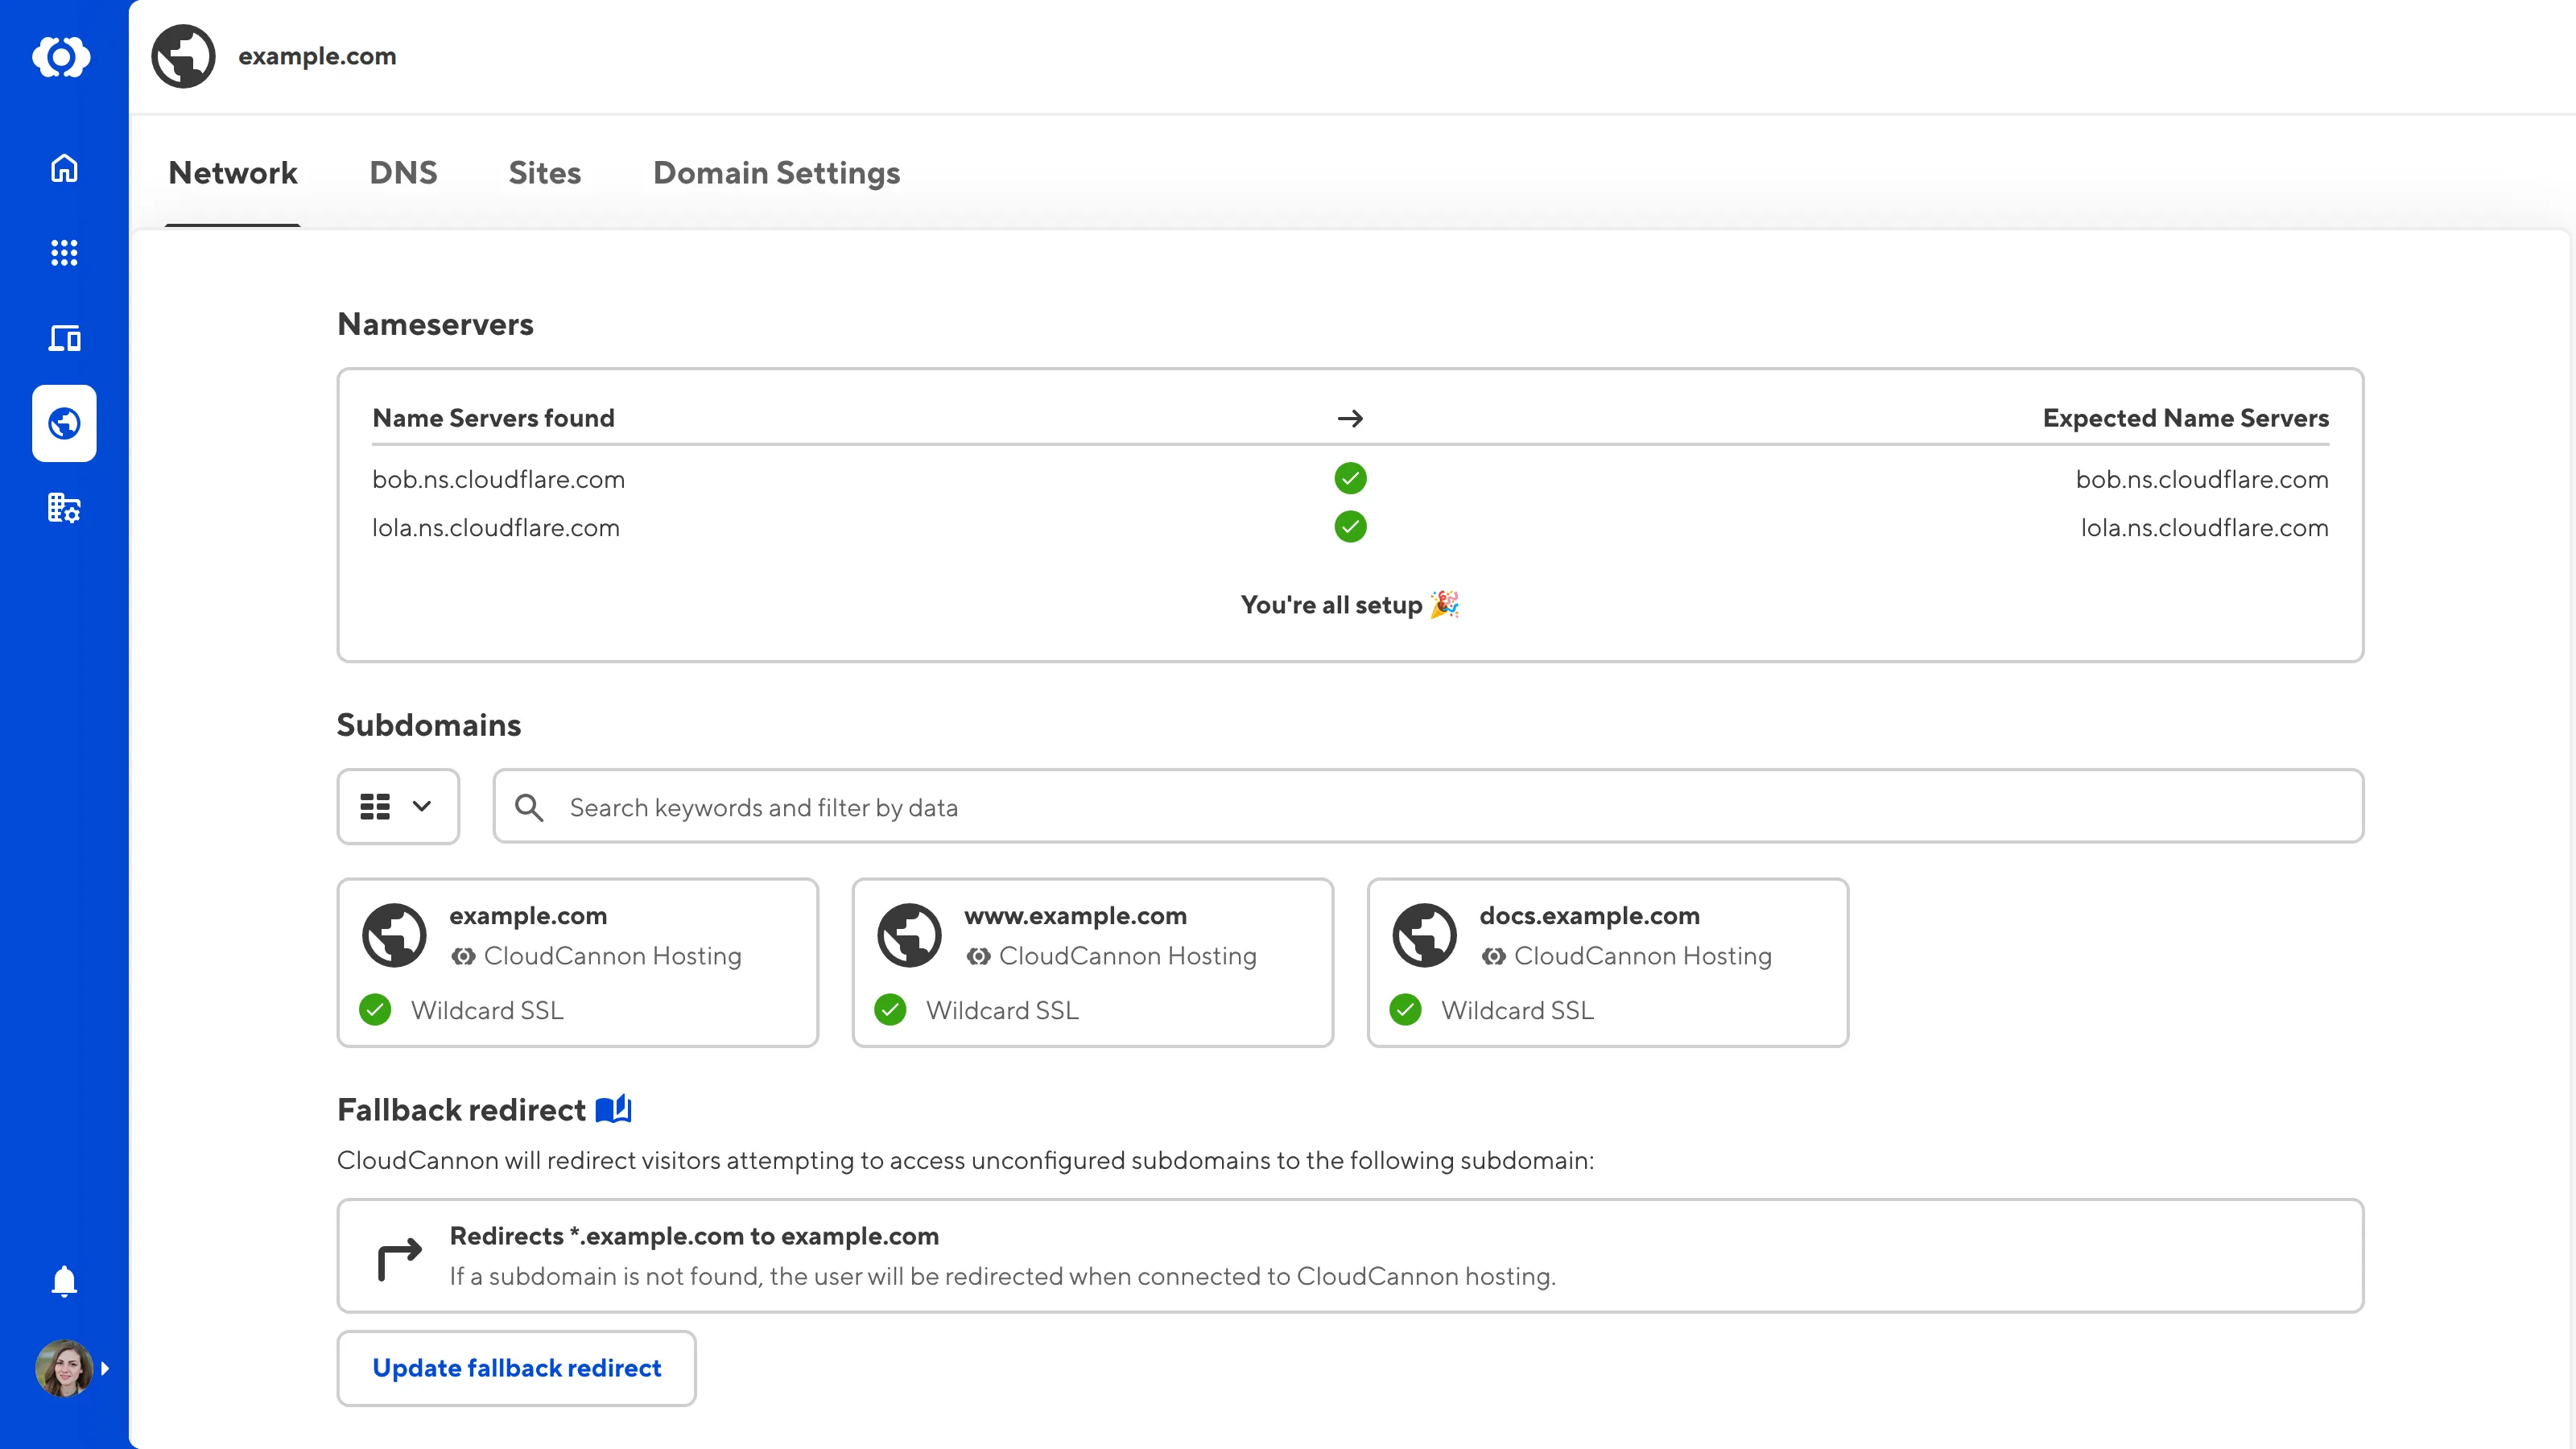Open the Home sidebar icon
2576x1449 pixels.
pyautogui.click(x=64, y=168)
